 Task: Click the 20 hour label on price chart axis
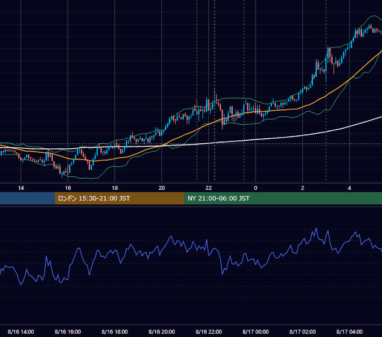click(x=162, y=188)
